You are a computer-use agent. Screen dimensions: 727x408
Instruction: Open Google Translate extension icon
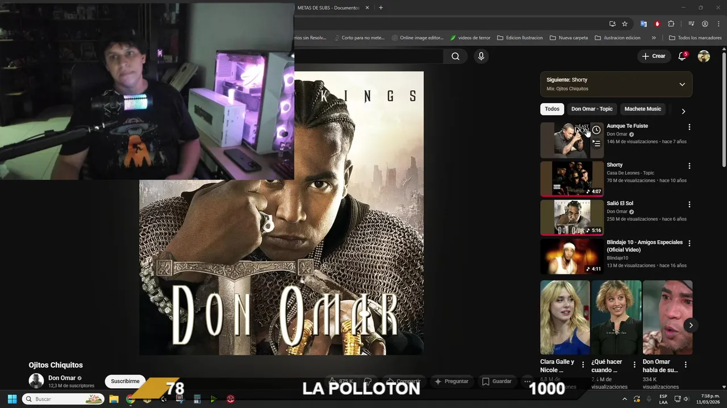(x=644, y=24)
